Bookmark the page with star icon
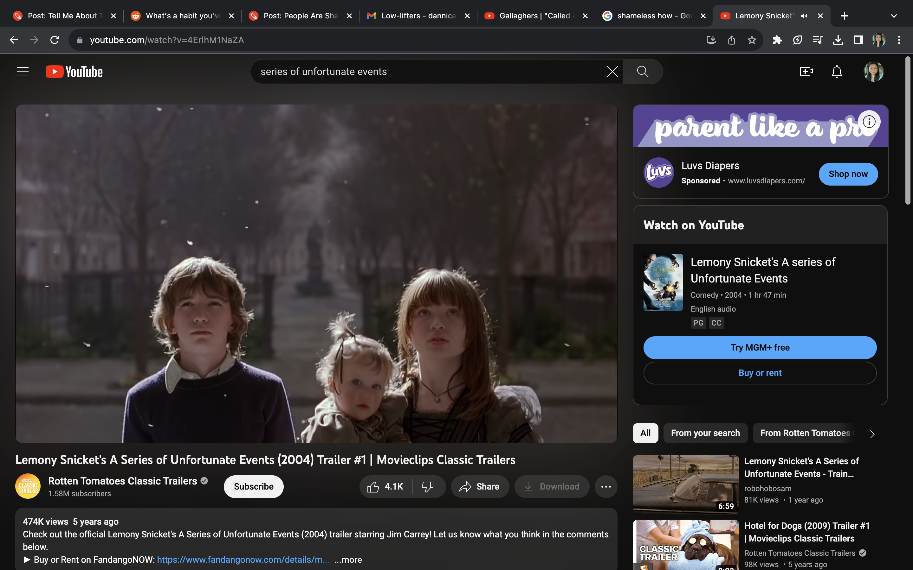Screen dimensions: 913x570 point(752,40)
